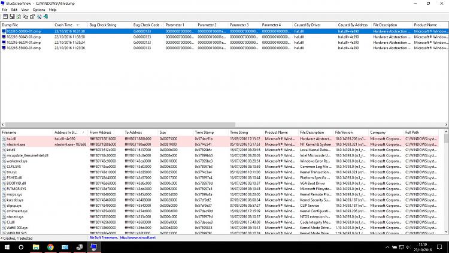
Task: Open the Edit menu
Action: pos(14,10)
